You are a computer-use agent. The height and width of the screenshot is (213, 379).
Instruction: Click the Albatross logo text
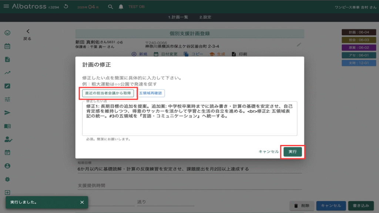(x=29, y=7)
